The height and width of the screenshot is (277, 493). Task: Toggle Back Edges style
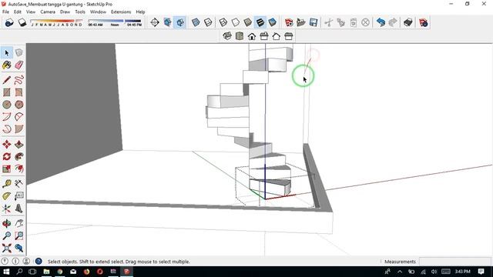(x=208, y=22)
